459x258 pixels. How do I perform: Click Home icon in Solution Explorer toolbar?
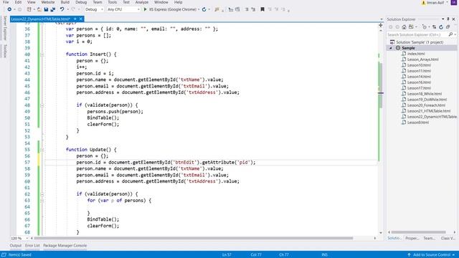[x=404, y=27]
